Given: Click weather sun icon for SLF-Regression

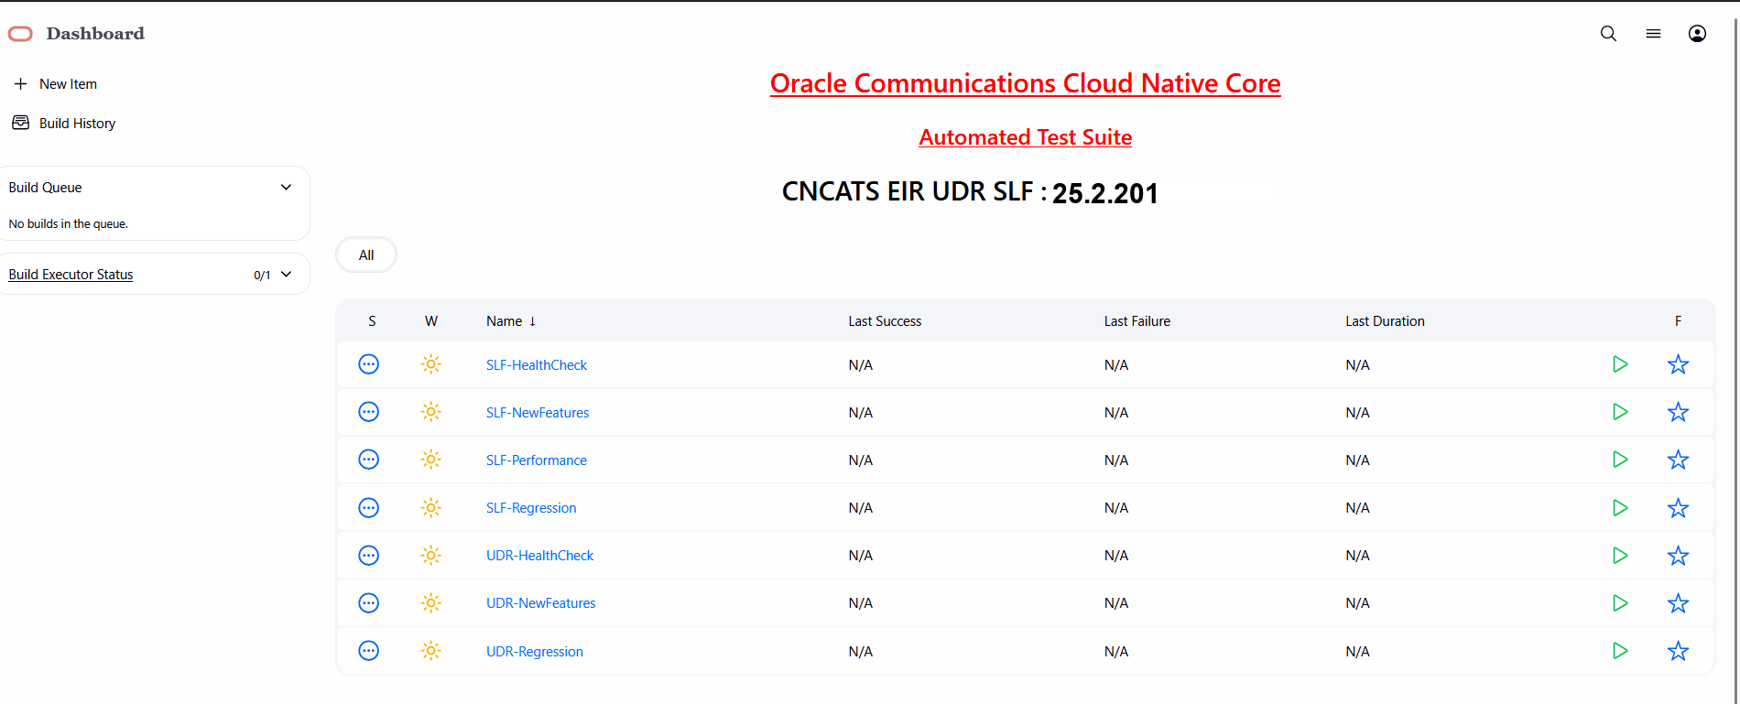Looking at the screenshot, I should click(x=430, y=508).
